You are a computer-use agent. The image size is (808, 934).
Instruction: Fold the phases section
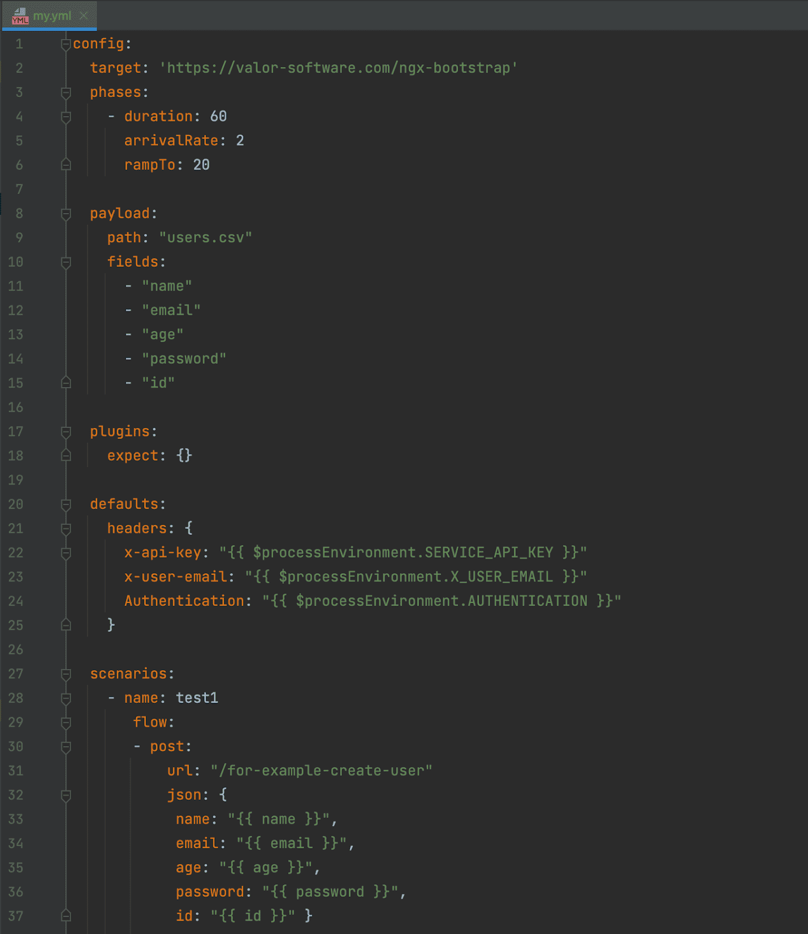pyautogui.click(x=66, y=93)
